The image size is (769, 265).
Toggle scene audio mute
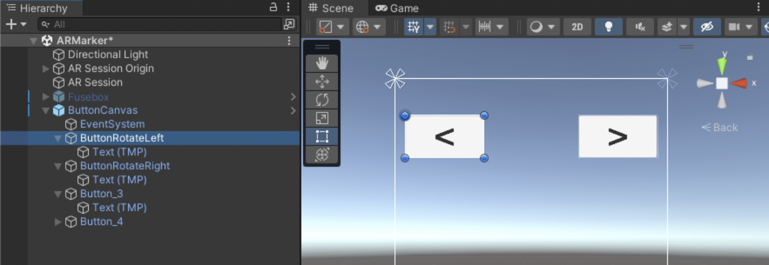coord(640,27)
